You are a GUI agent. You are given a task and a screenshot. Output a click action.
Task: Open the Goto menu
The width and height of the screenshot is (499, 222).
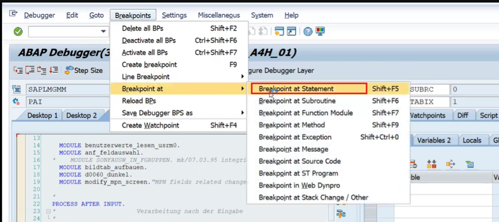click(x=97, y=15)
